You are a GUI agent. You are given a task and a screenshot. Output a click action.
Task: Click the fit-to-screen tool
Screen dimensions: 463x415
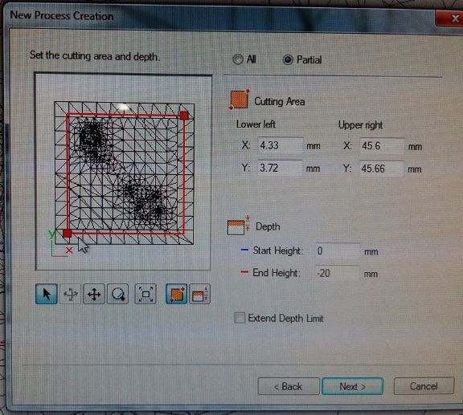[x=145, y=294]
